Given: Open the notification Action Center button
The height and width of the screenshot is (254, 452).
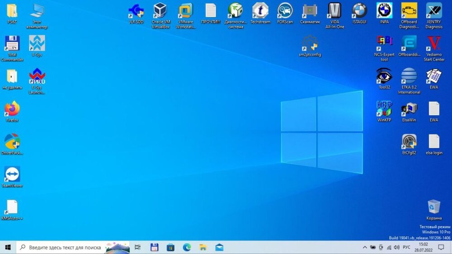Looking at the screenshot, I should coord(442,247).
